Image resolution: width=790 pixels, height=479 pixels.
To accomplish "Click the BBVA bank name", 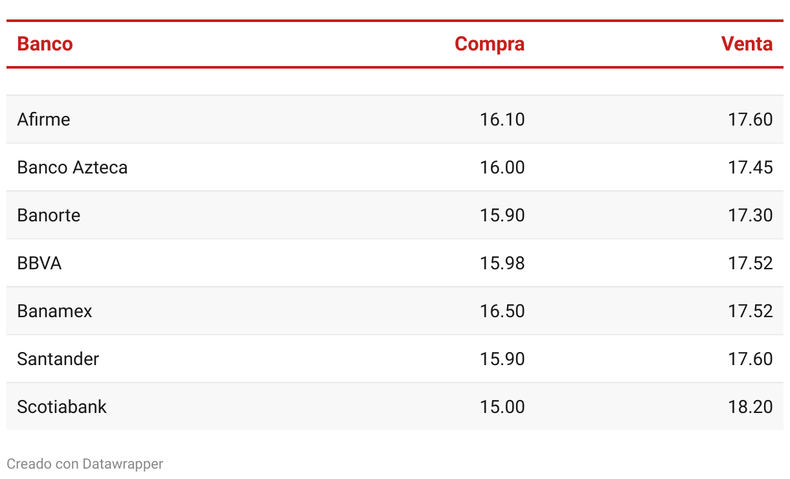I will point(39,263).
